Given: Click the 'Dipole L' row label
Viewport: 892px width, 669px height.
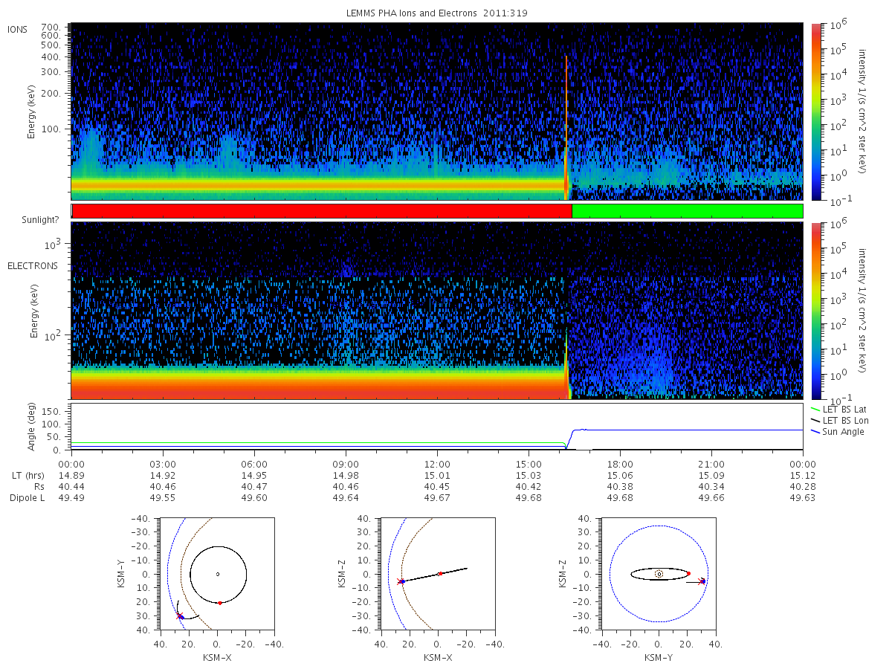Looking at the screenshot, I should (26, 497).
